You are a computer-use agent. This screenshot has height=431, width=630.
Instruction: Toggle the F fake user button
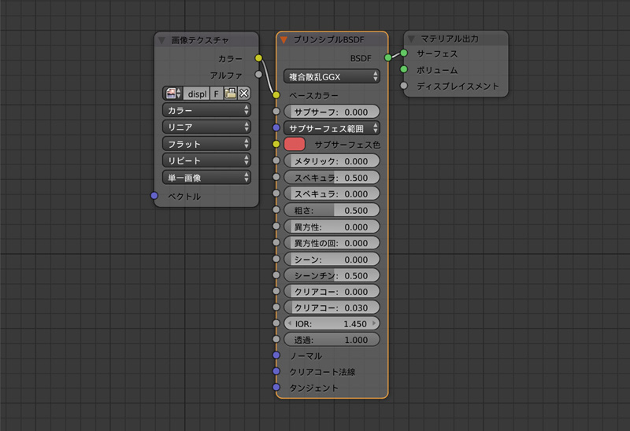[x=216, y=93]
